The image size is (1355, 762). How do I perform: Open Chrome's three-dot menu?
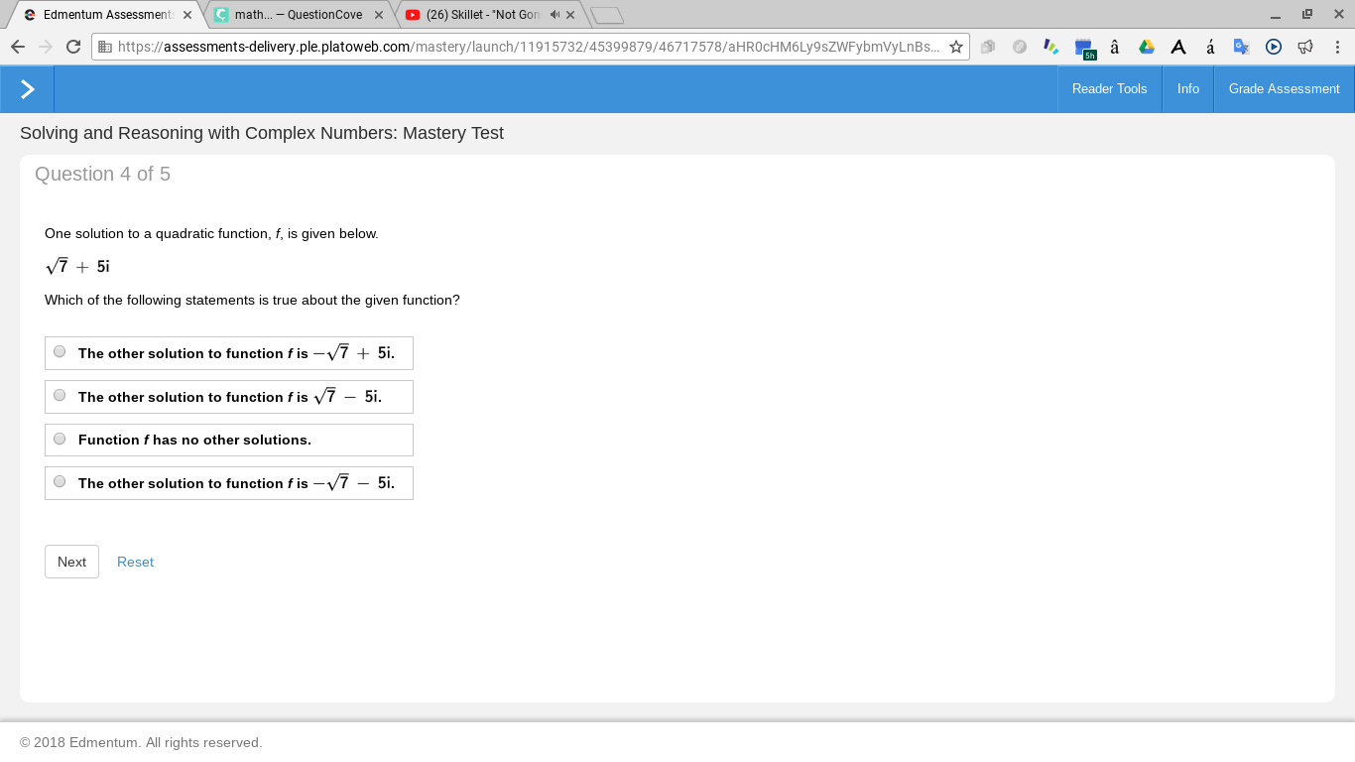click(x=1337, y=47)
